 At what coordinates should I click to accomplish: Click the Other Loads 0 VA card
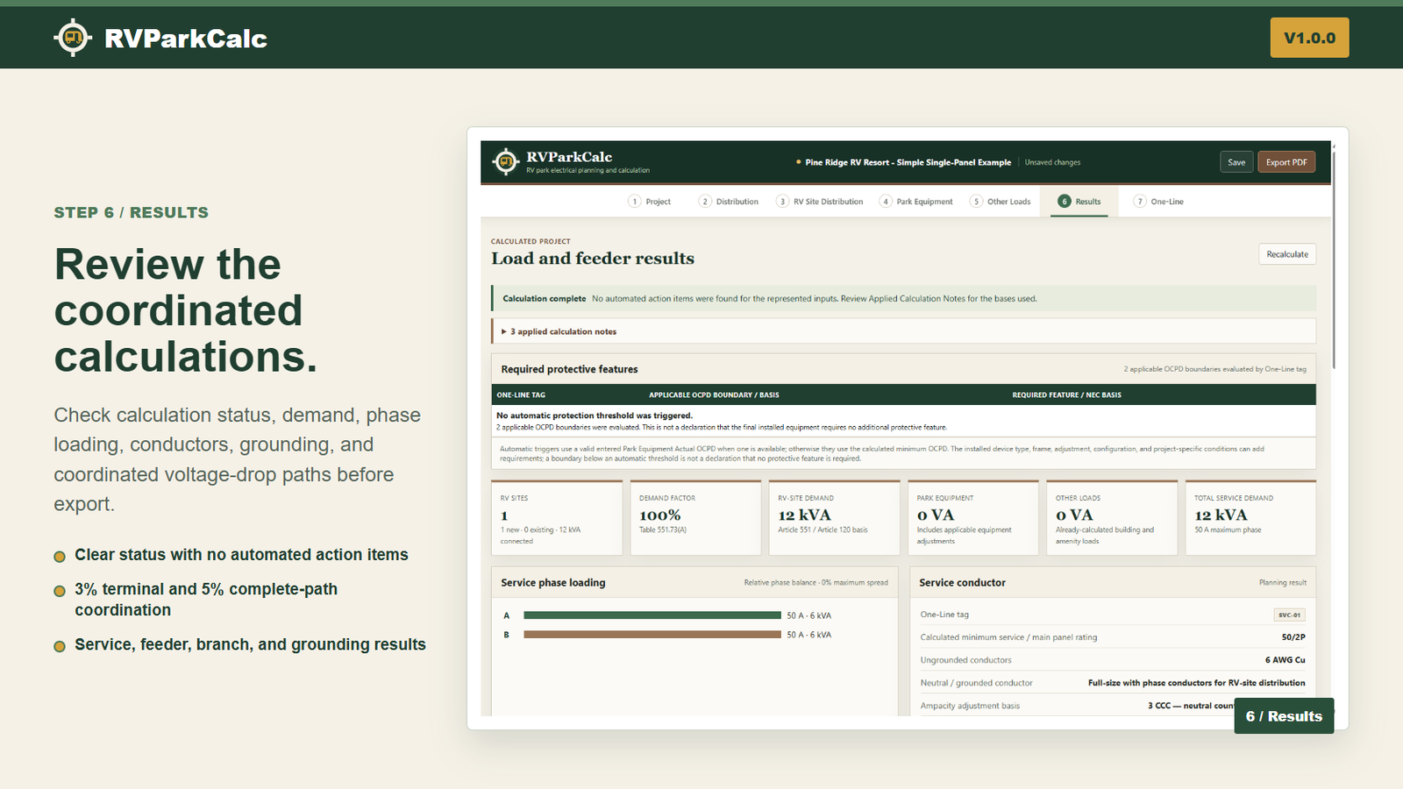click(x=1112, y=517)
